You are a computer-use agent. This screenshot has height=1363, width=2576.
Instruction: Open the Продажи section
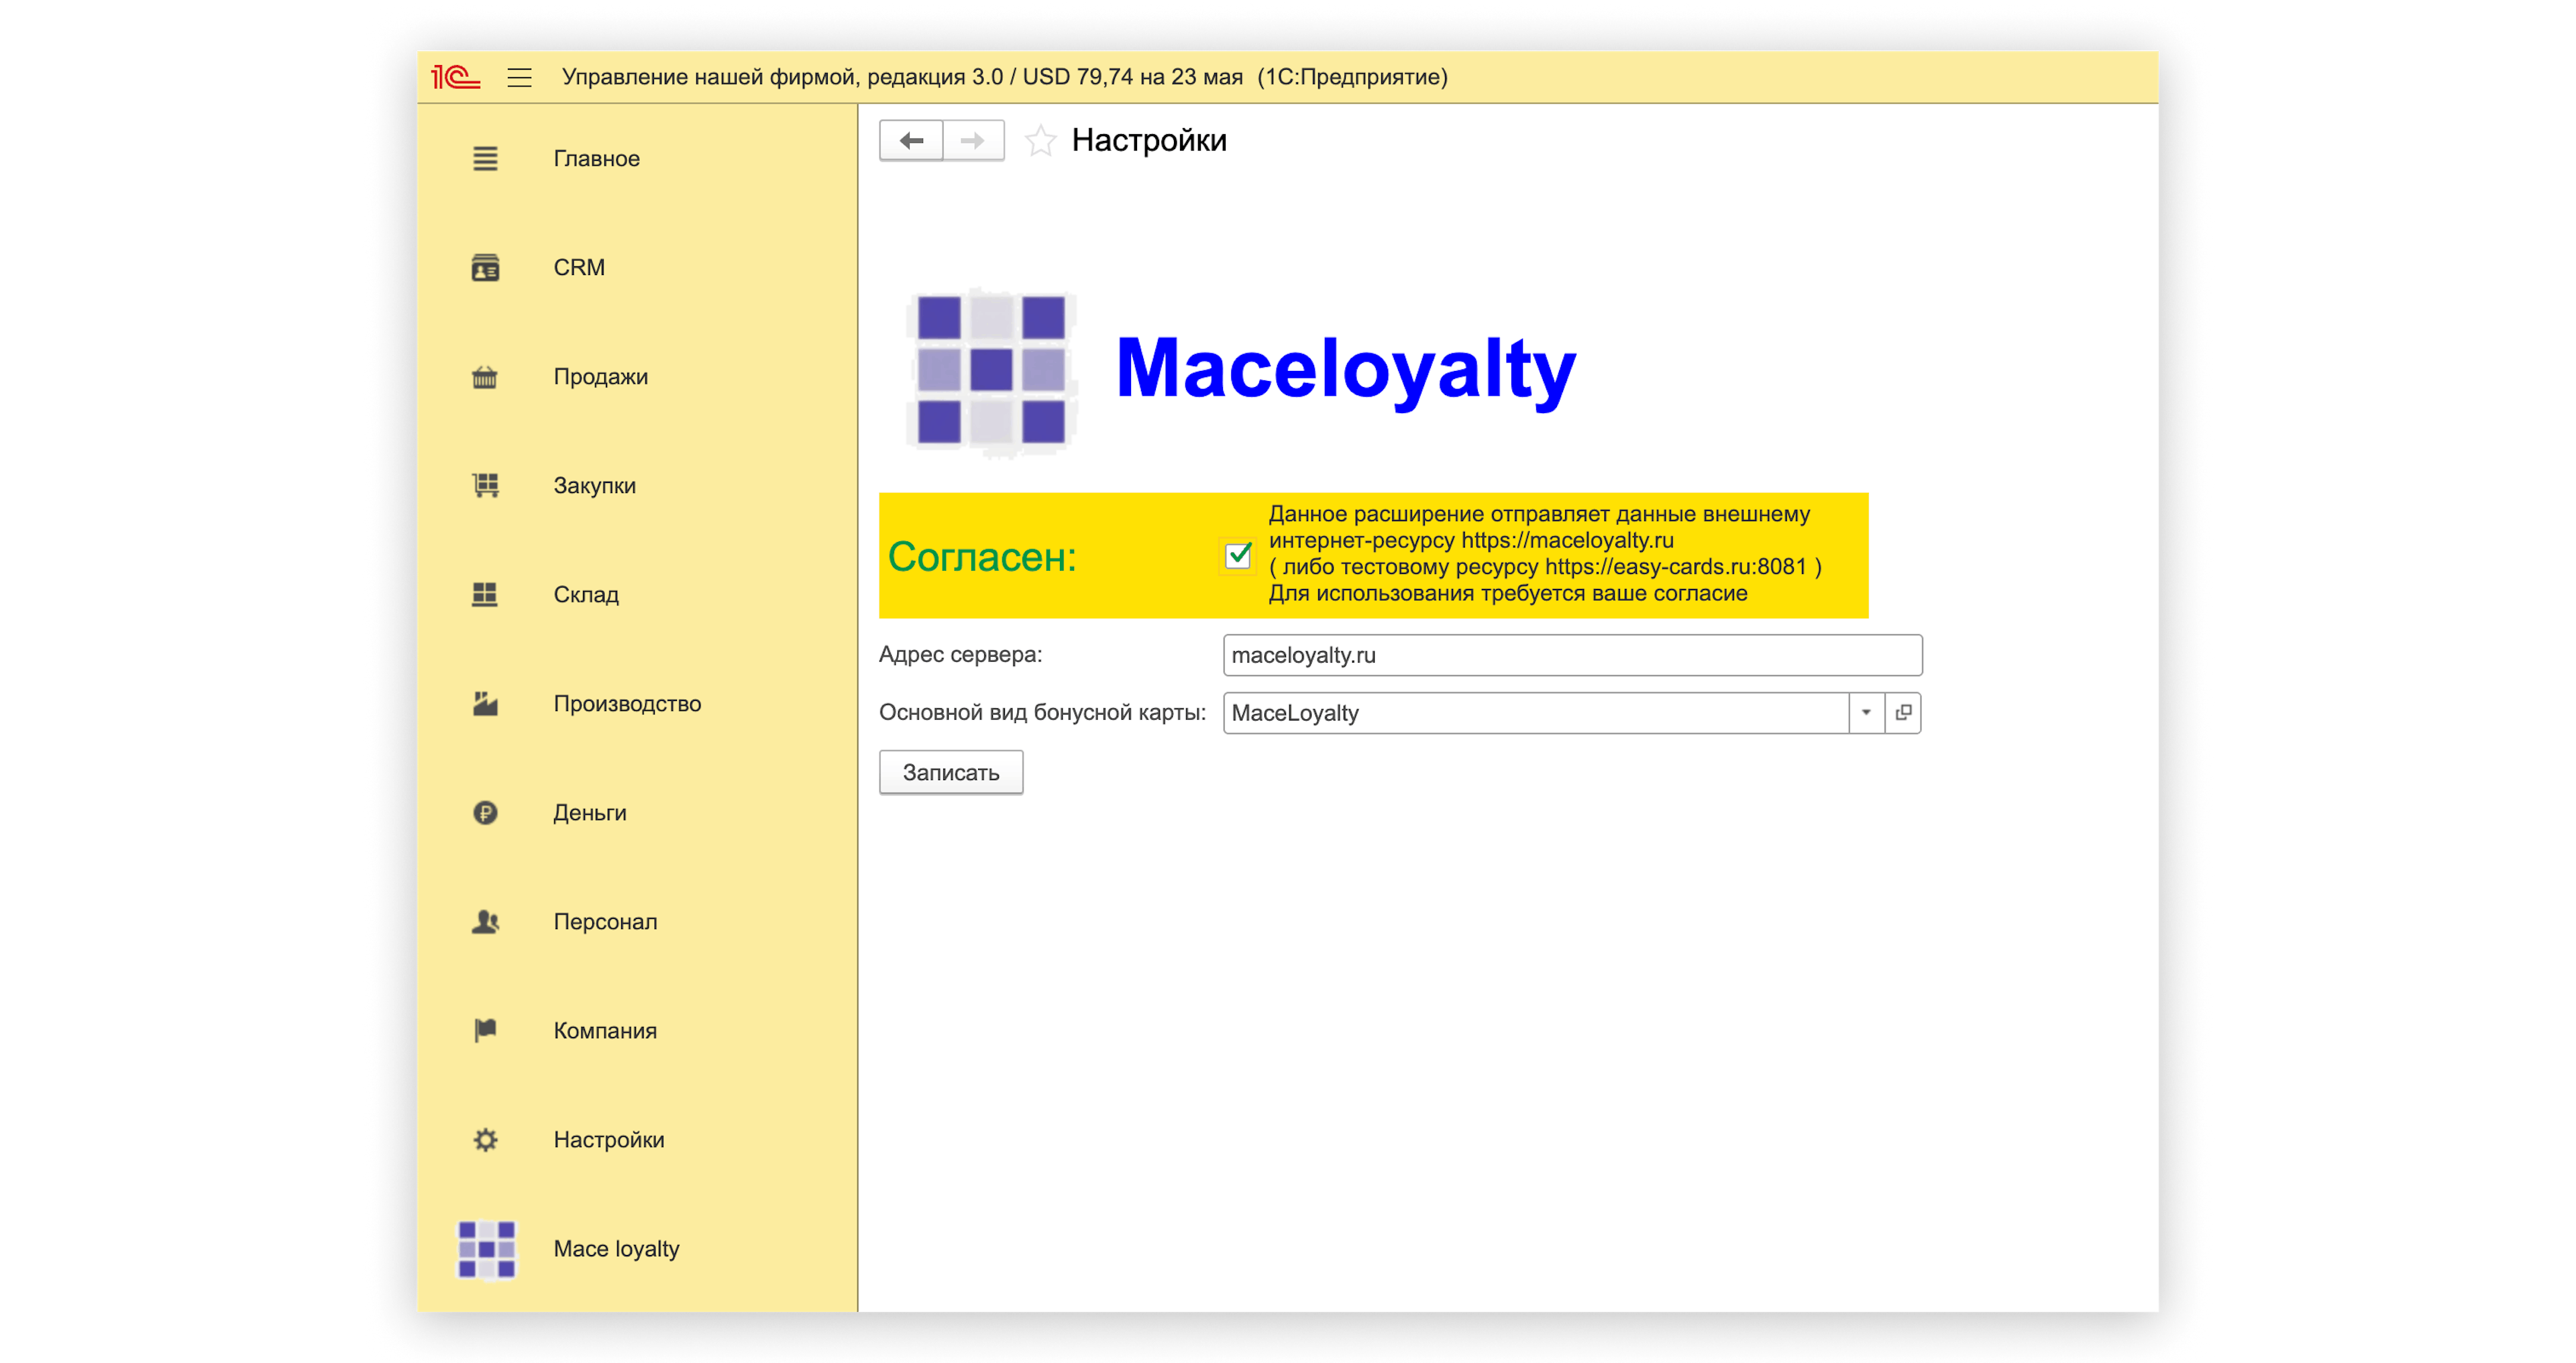pyautogui.click(x=601, y=377)
